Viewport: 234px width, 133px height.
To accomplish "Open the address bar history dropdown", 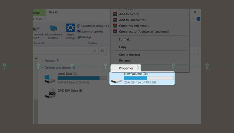I will (x=95, y=51).
